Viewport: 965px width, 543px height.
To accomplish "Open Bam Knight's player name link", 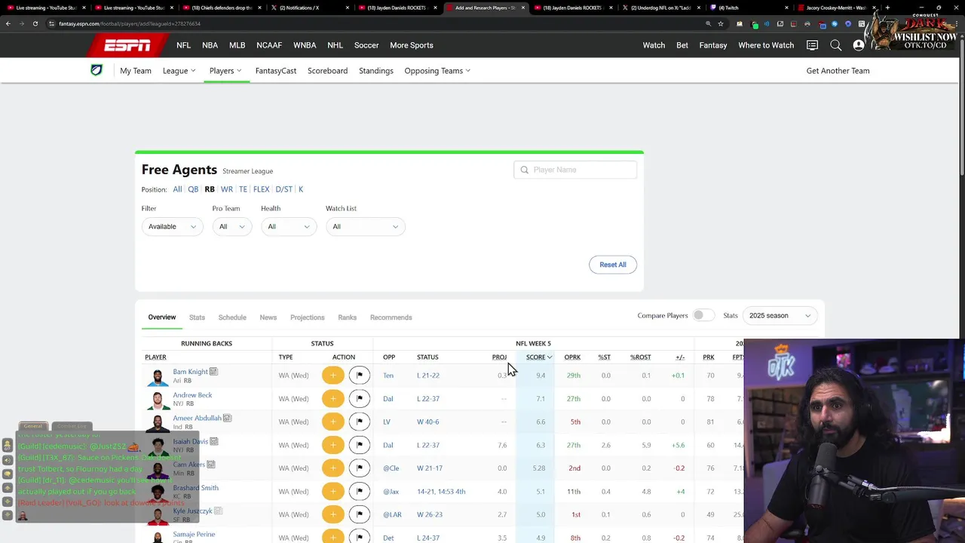I will 190,372.
